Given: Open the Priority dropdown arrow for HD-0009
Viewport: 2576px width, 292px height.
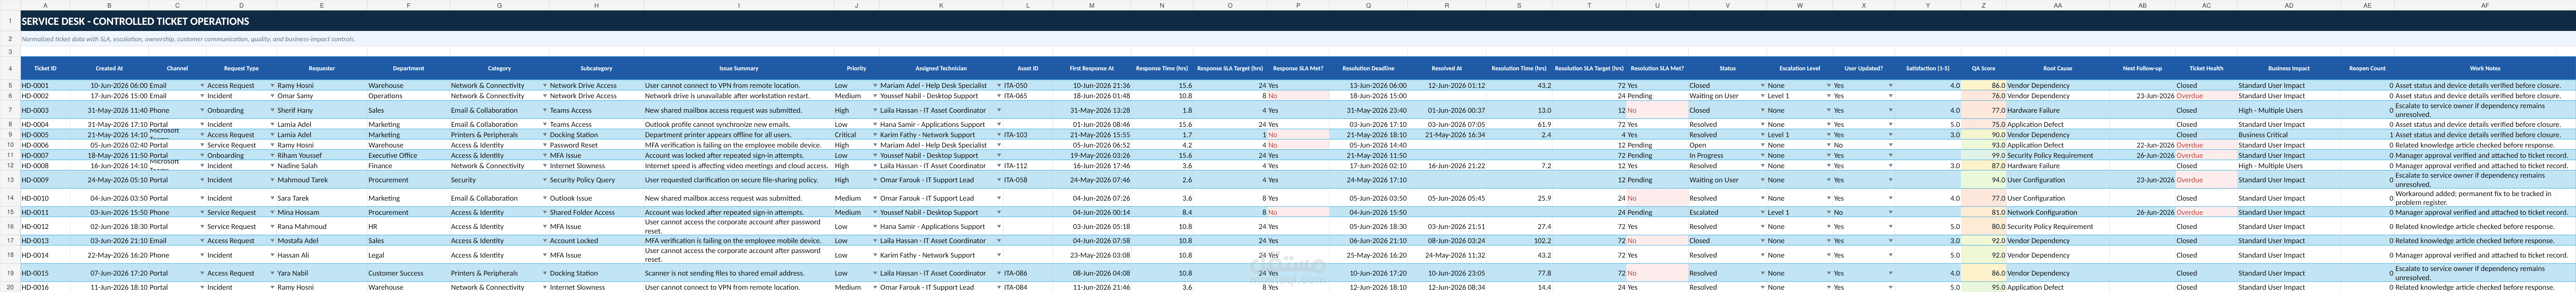Looking at the screenshot, I should (875, 180).
